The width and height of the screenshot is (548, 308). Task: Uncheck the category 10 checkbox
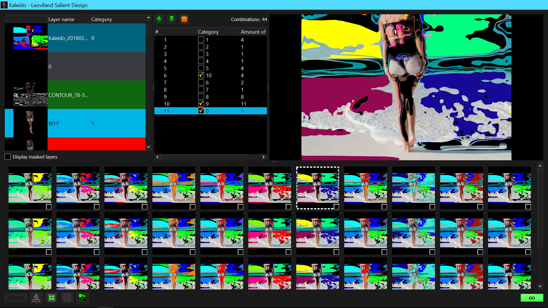click(x=201, y=75)
